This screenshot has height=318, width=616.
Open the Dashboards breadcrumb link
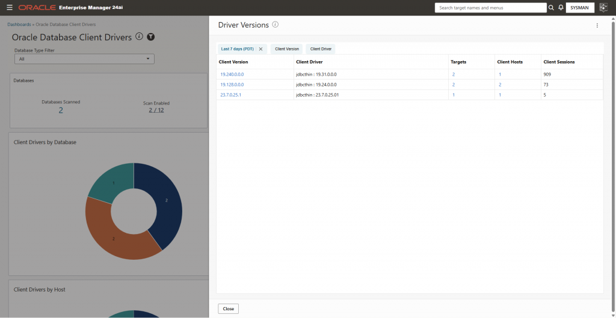tap(19, 24)
